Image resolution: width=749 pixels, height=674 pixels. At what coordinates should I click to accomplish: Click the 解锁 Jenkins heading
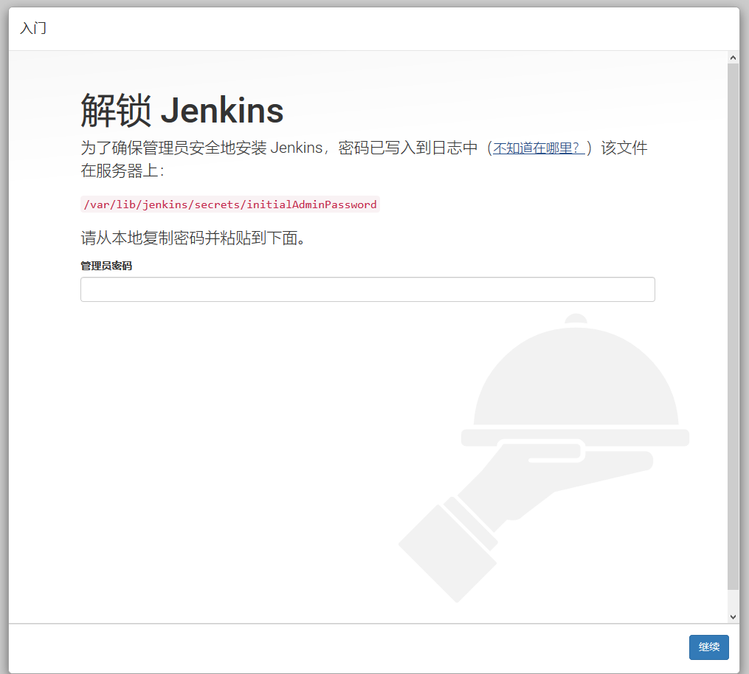(182, 111)
